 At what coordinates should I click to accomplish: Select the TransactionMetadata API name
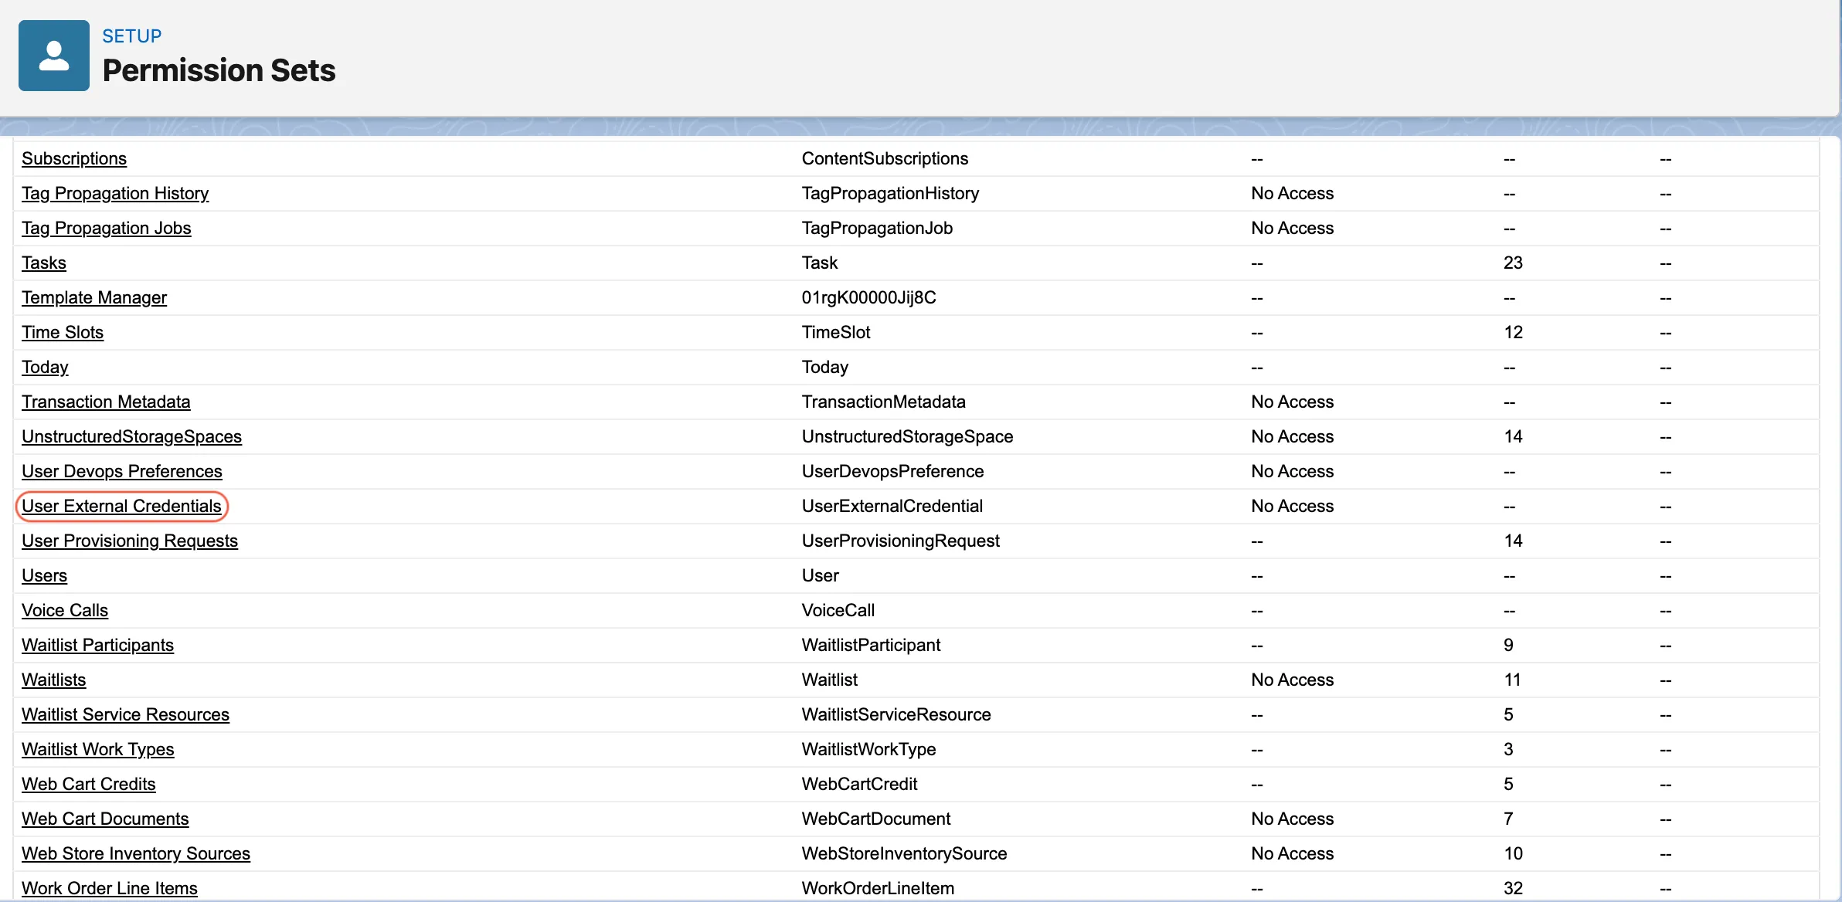(x=883, y=402)
